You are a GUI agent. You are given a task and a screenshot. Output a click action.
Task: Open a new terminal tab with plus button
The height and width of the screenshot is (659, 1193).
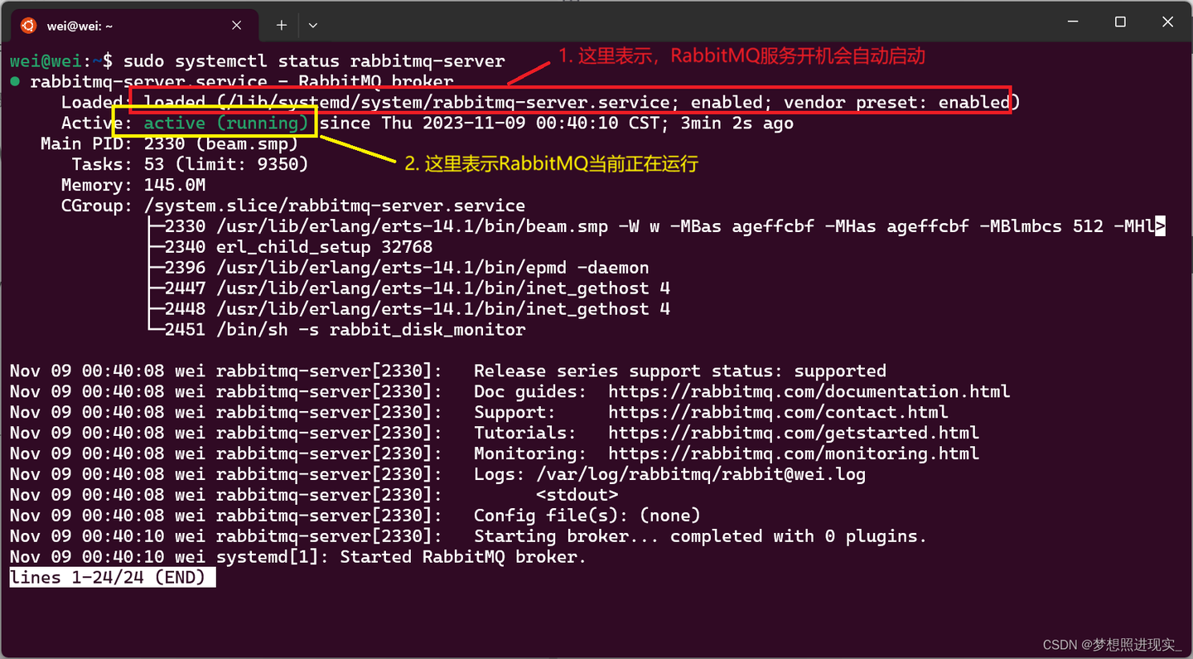click(282, 25)
